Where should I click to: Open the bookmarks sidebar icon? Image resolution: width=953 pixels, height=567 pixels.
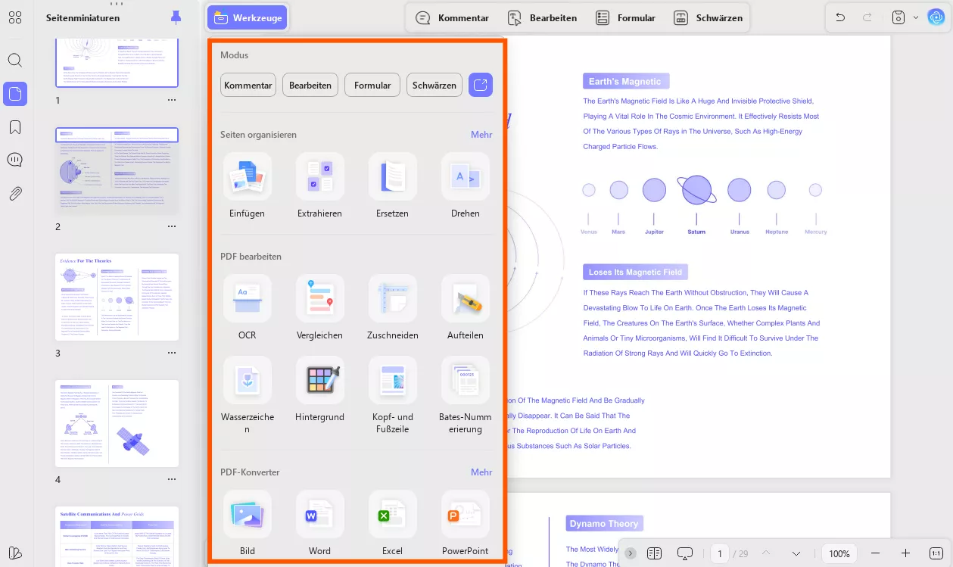coord(15,126)
